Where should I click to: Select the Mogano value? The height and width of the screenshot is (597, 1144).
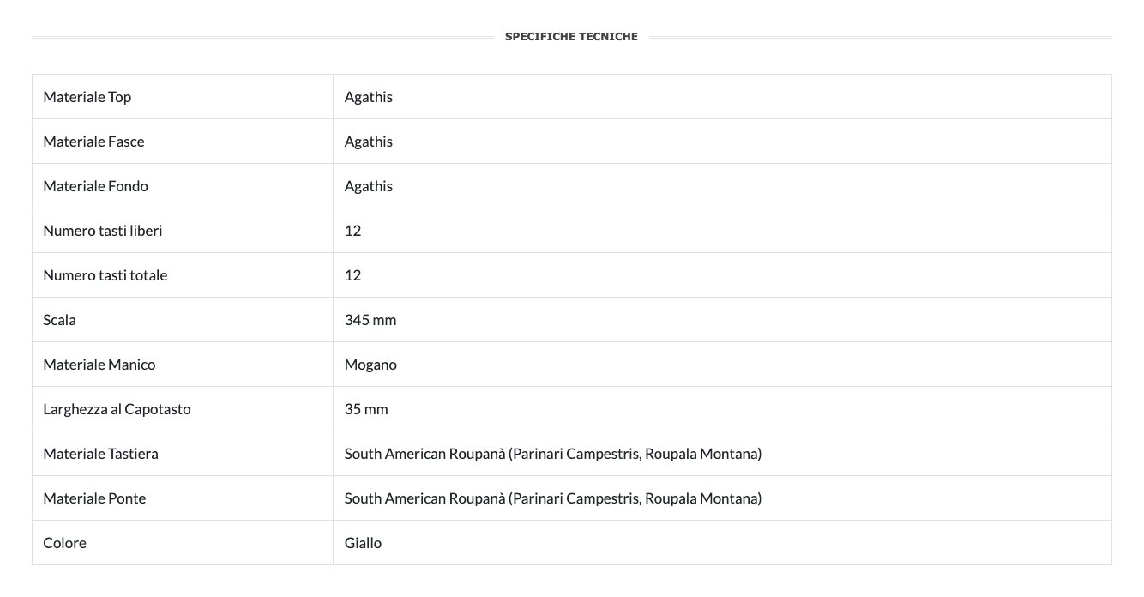click(x=370, y=365)
